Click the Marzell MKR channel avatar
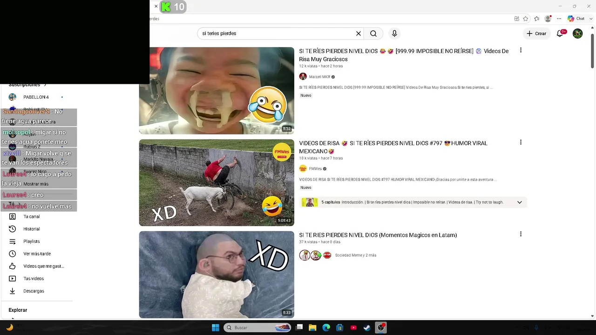The image size is (596, 335). 303,77
